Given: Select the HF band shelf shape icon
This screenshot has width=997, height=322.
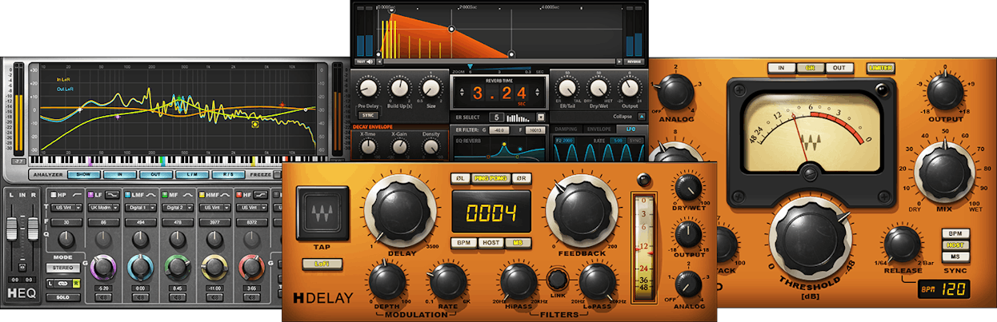Looking at the screenshot, I should [x=261, y=194].
